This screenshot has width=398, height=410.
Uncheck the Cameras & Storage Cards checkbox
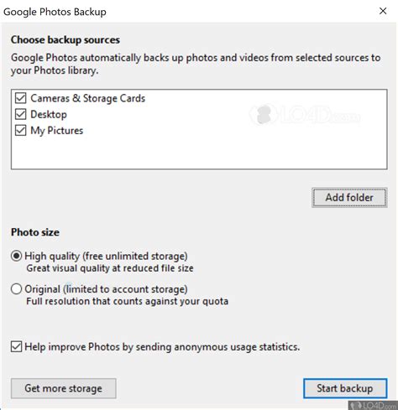point(20,98)
